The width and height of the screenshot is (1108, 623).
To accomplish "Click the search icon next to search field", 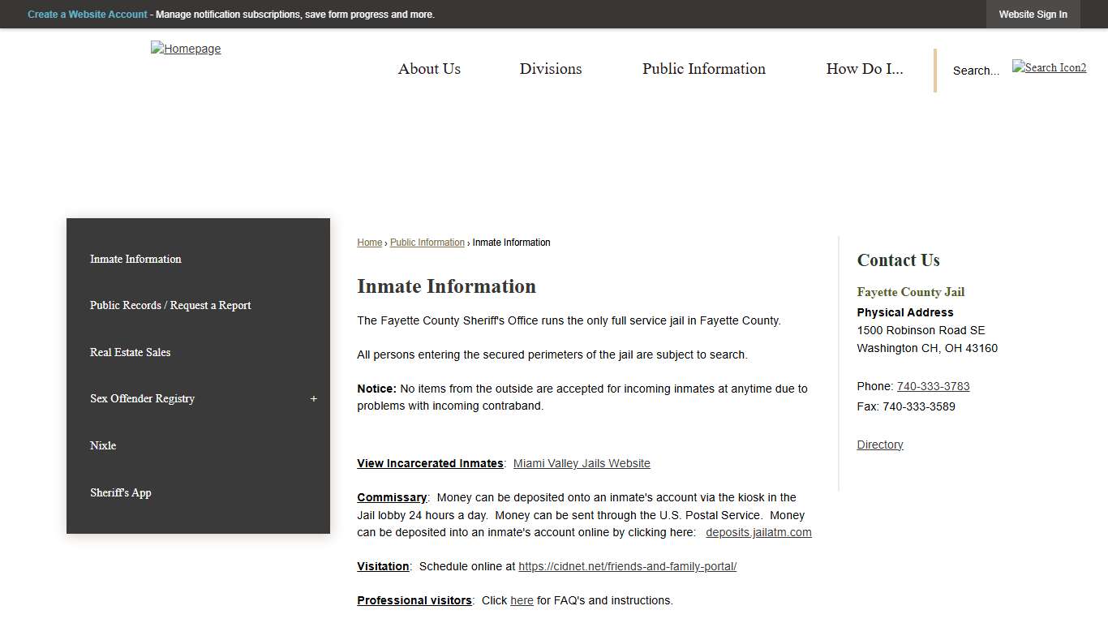I will point(1049,67).
